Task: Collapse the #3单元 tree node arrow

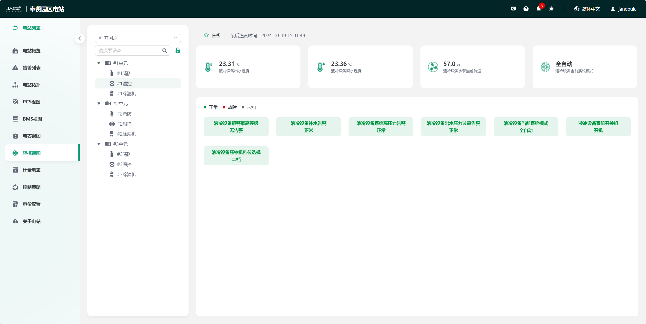Action: click(99, 144)
